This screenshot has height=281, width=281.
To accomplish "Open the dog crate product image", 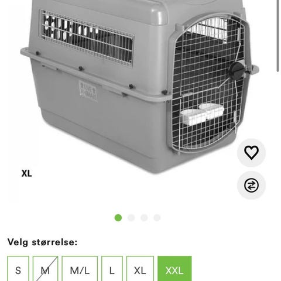I will pos(140,86).
